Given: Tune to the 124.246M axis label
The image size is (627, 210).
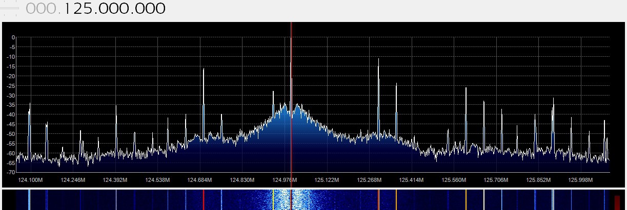Looking at the screenshot, I should coord(73,180).
